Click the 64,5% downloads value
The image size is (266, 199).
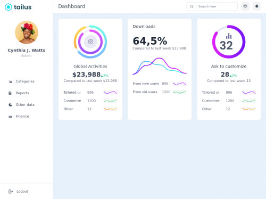point(150,41)
